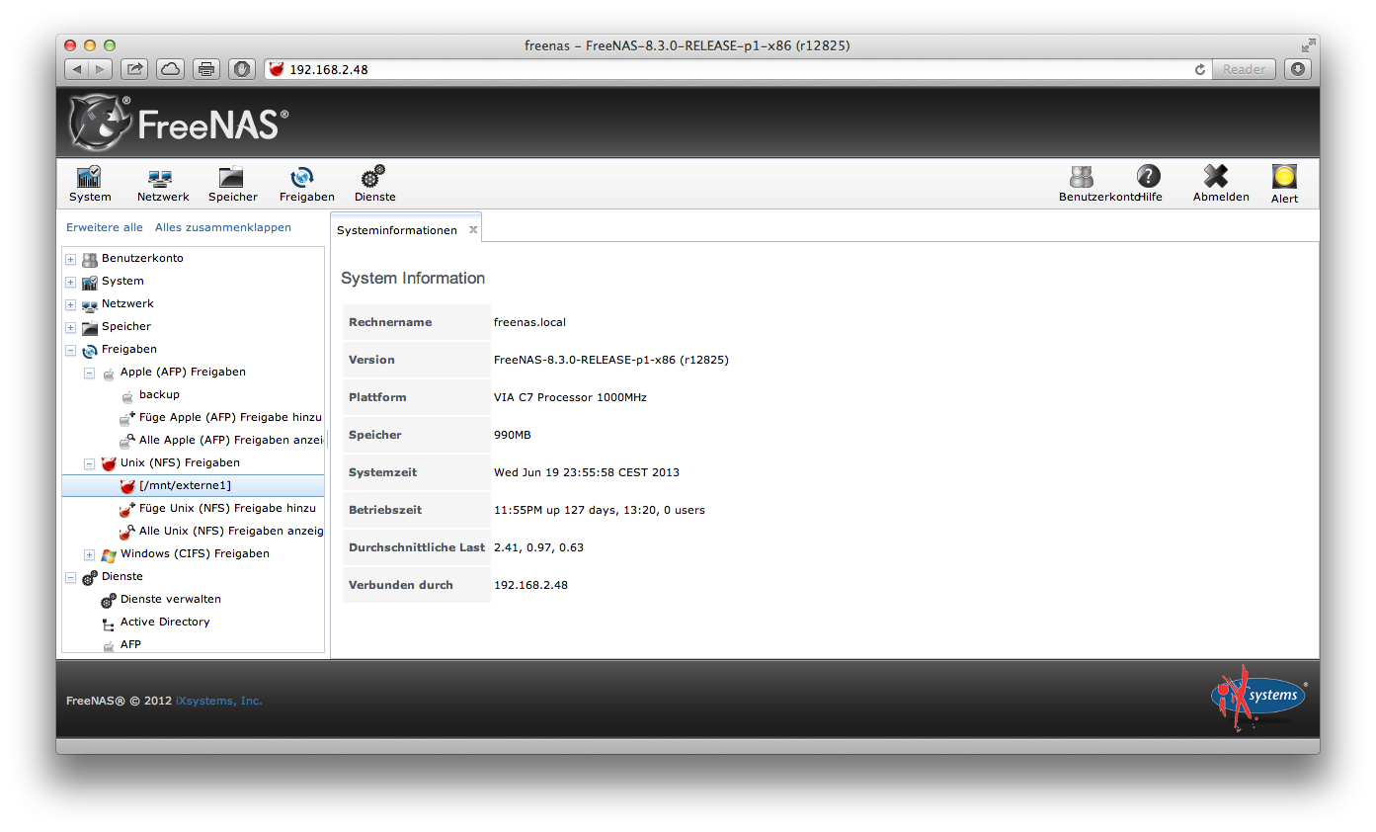Select the Systeminformationen tab
The image size is (1376, 832).
(397, 230)
